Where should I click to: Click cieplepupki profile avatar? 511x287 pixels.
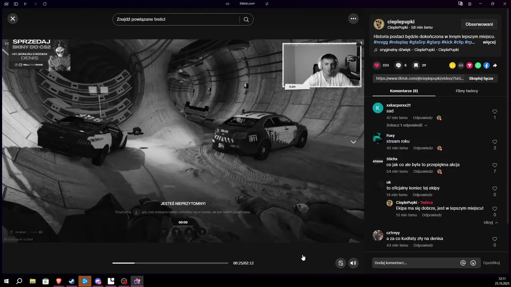379,24
